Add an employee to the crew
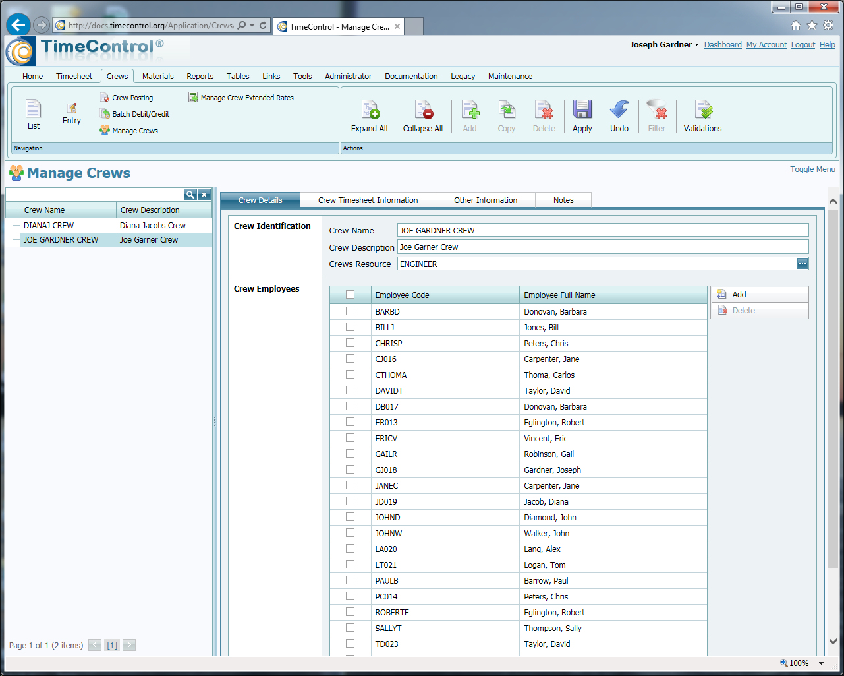The width and height of the screenshot is (844, 676). click(x=759, y=295)
